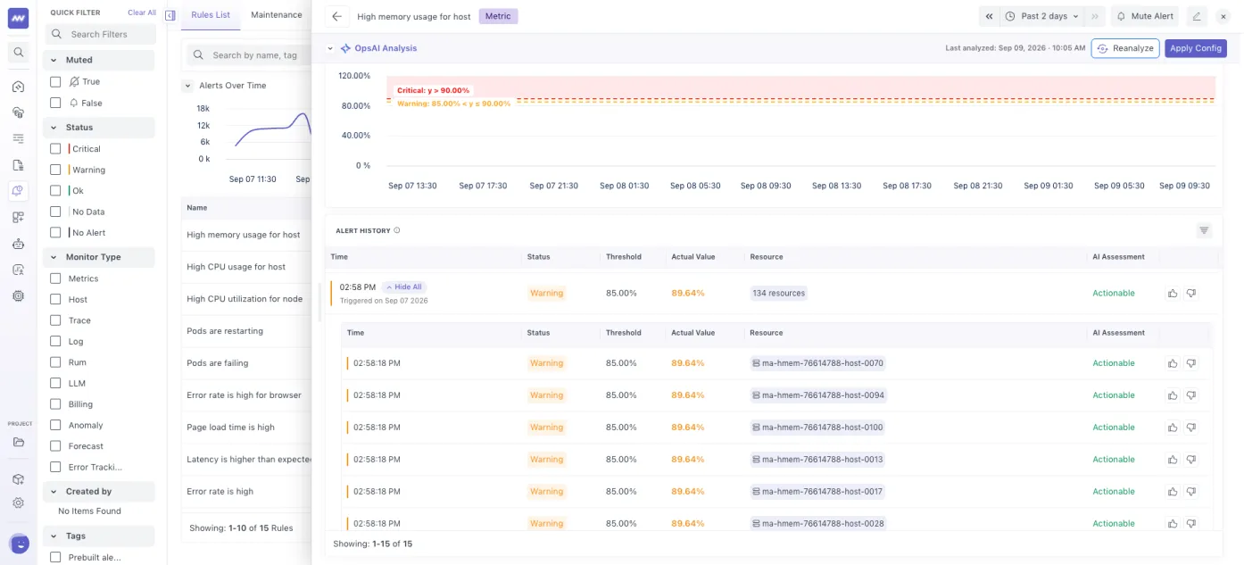Collapse the OpsAI Analysis section
This screenshot has height=565, width=1244.
(x=330, y=48)
